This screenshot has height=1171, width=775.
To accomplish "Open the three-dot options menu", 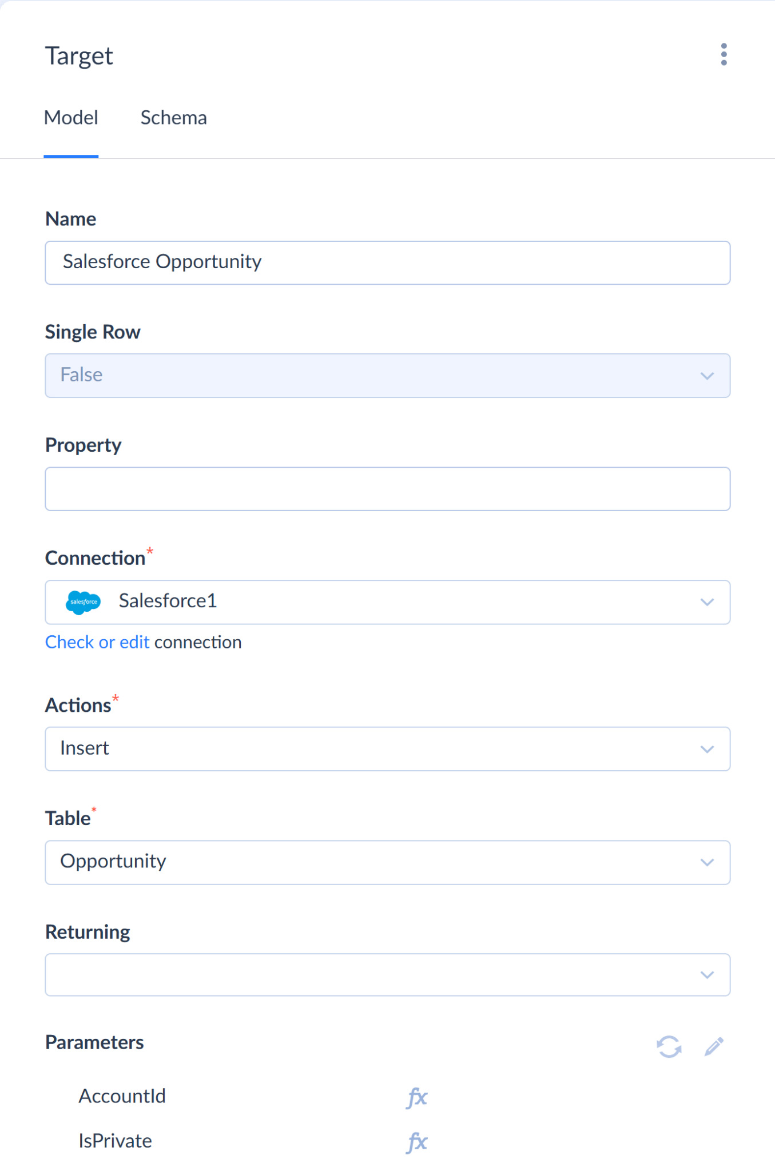I will click(724, 55).
